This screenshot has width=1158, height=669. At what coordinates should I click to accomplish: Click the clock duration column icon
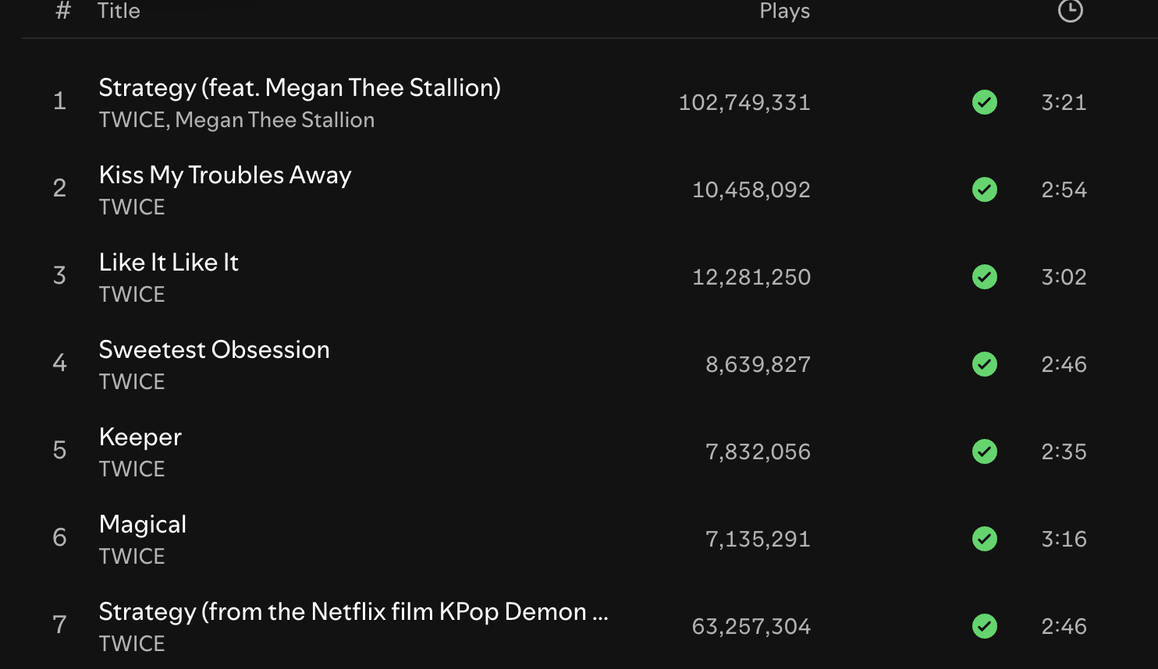pyautogui.click(x=1070, y=11)
